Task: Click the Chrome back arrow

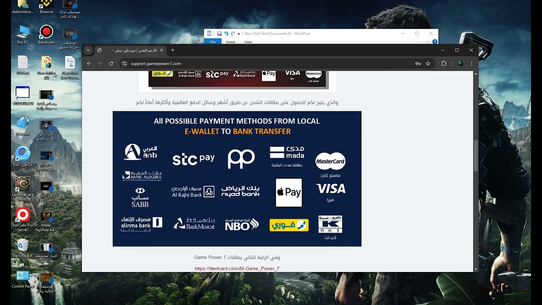Action: (89, 64)
